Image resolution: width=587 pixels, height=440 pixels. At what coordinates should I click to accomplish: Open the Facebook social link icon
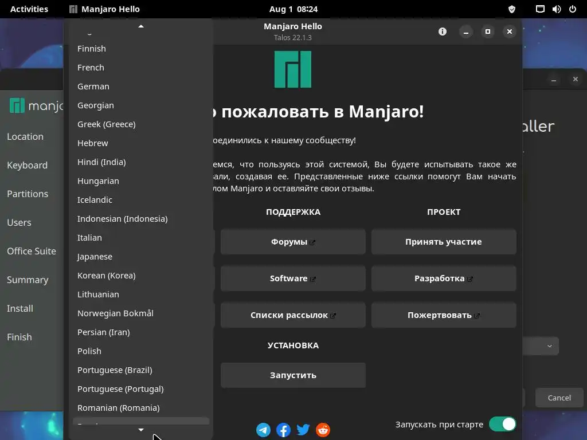pyautogui.click(x=283, y=430)
